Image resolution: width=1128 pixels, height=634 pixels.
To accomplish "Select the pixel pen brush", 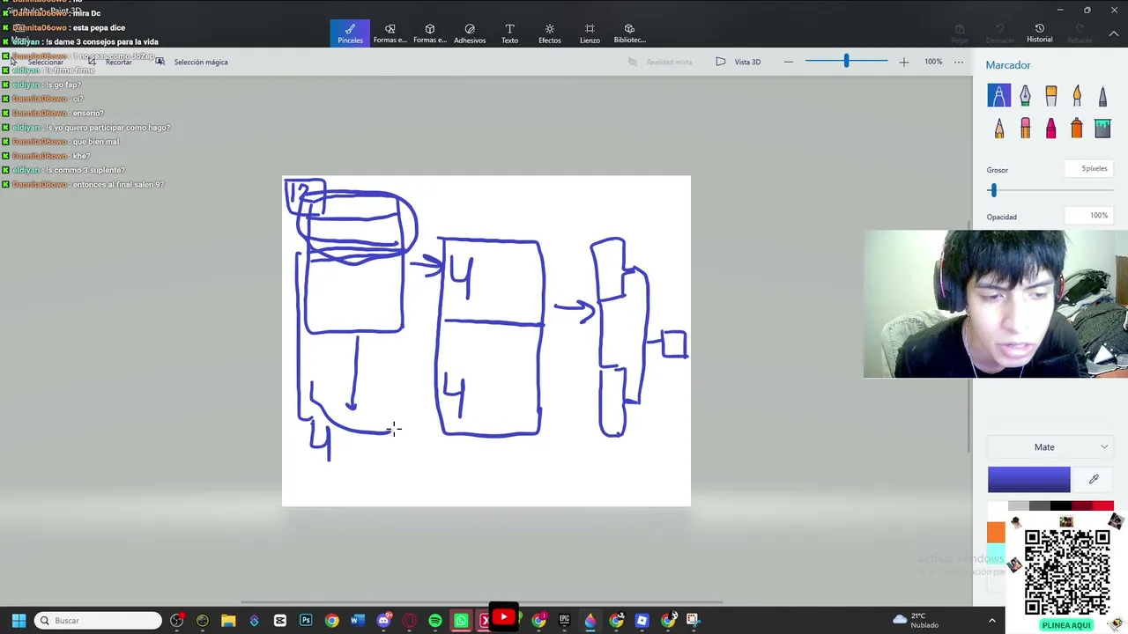I will click(1102, 95).
